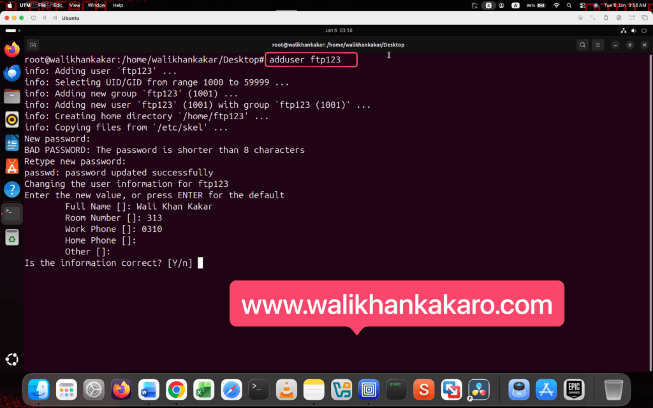Click the UTM power button for the VM
The width and height of the screenshot is (653, 408).
point(33,18)
